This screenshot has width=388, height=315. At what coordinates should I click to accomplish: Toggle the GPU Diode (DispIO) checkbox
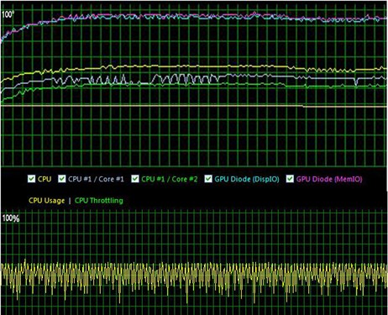pyautogui.click(x=208, y=179)
